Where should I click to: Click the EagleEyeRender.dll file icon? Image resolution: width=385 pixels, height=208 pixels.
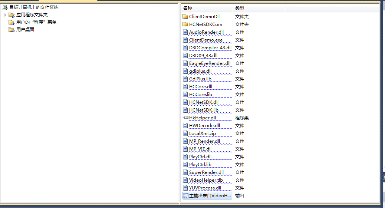tap(185, 63)
